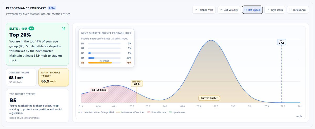
Task: Click the green Upside zone legend swatch
Action: (170, 112)
